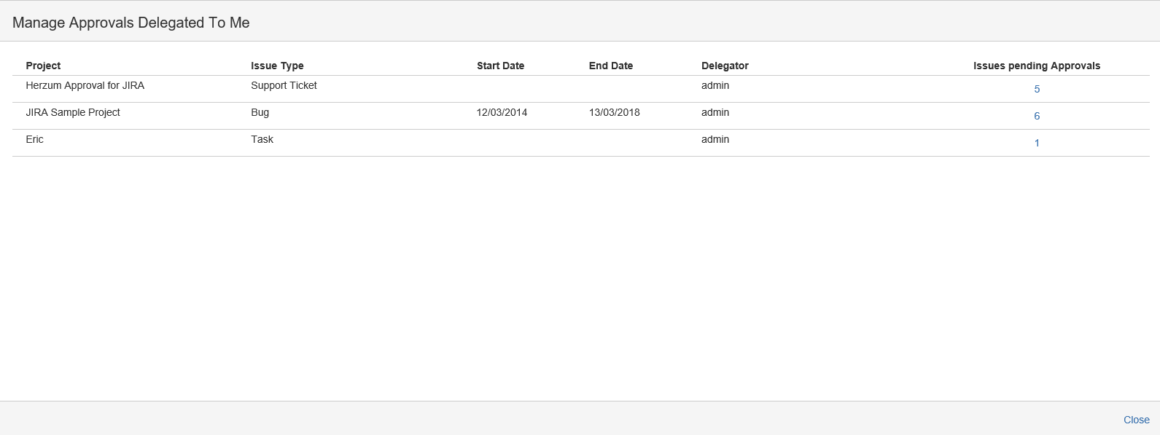The image size is (1160, 435).
Task: Click the Issue Type column header
Action: [x=277, y=66]
